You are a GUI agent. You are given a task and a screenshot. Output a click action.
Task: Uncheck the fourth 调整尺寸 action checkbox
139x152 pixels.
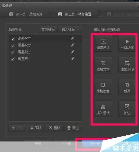(13, 59)
